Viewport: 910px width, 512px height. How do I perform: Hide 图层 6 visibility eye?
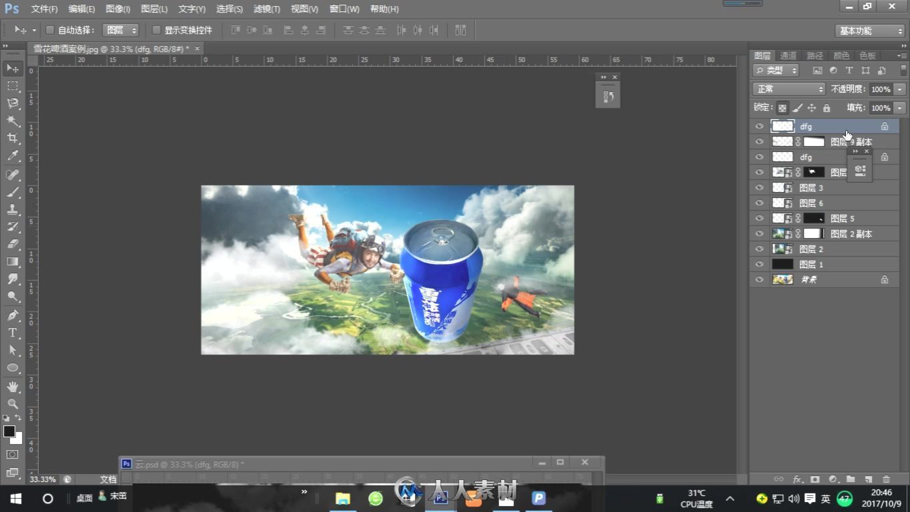click(x=759, y=203)
